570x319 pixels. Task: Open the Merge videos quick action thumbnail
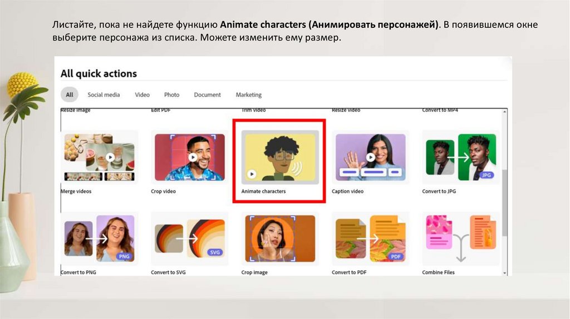(x=99, y=157)
